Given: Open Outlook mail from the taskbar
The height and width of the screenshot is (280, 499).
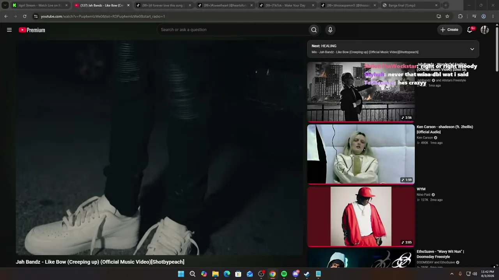Looking at the screenshot, I should (x=249, y=274).
